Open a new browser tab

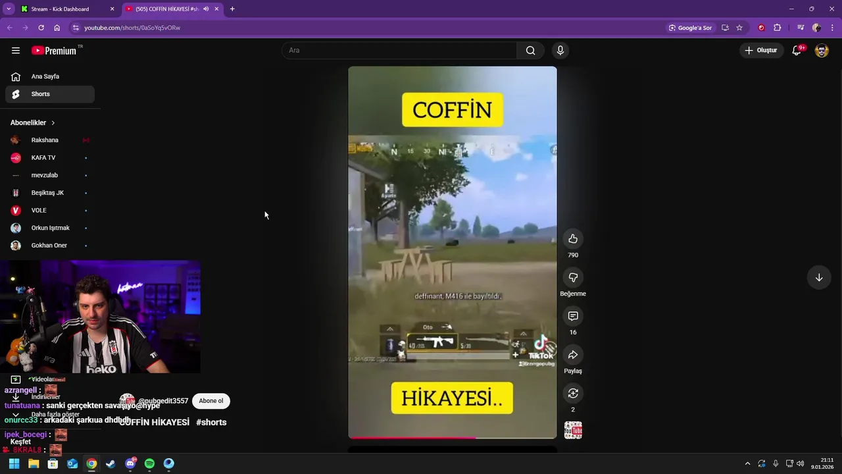point(232,9)
